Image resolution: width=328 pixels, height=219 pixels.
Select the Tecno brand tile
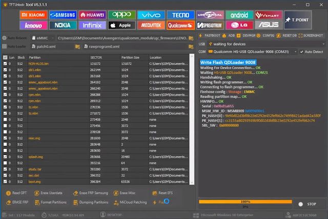[180, 15]
